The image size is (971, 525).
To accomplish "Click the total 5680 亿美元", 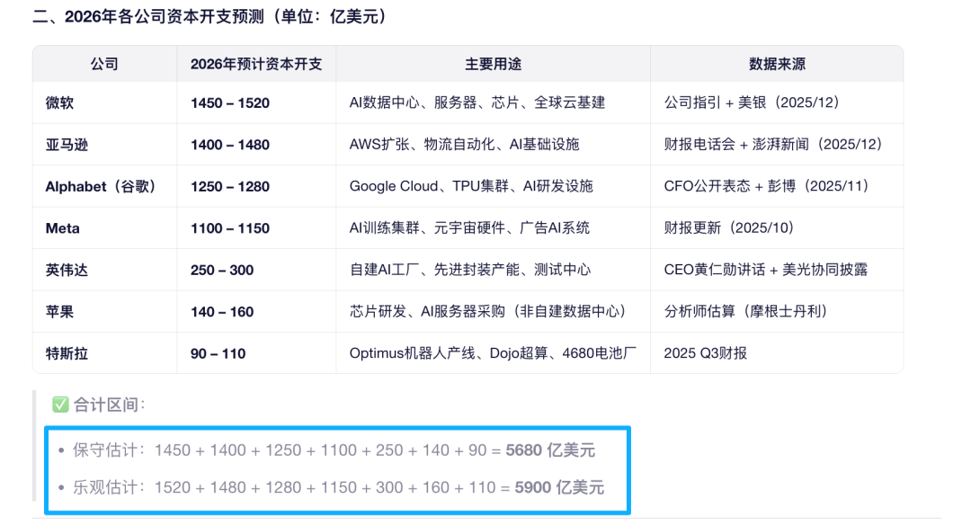I will click(x=550, y=450).
